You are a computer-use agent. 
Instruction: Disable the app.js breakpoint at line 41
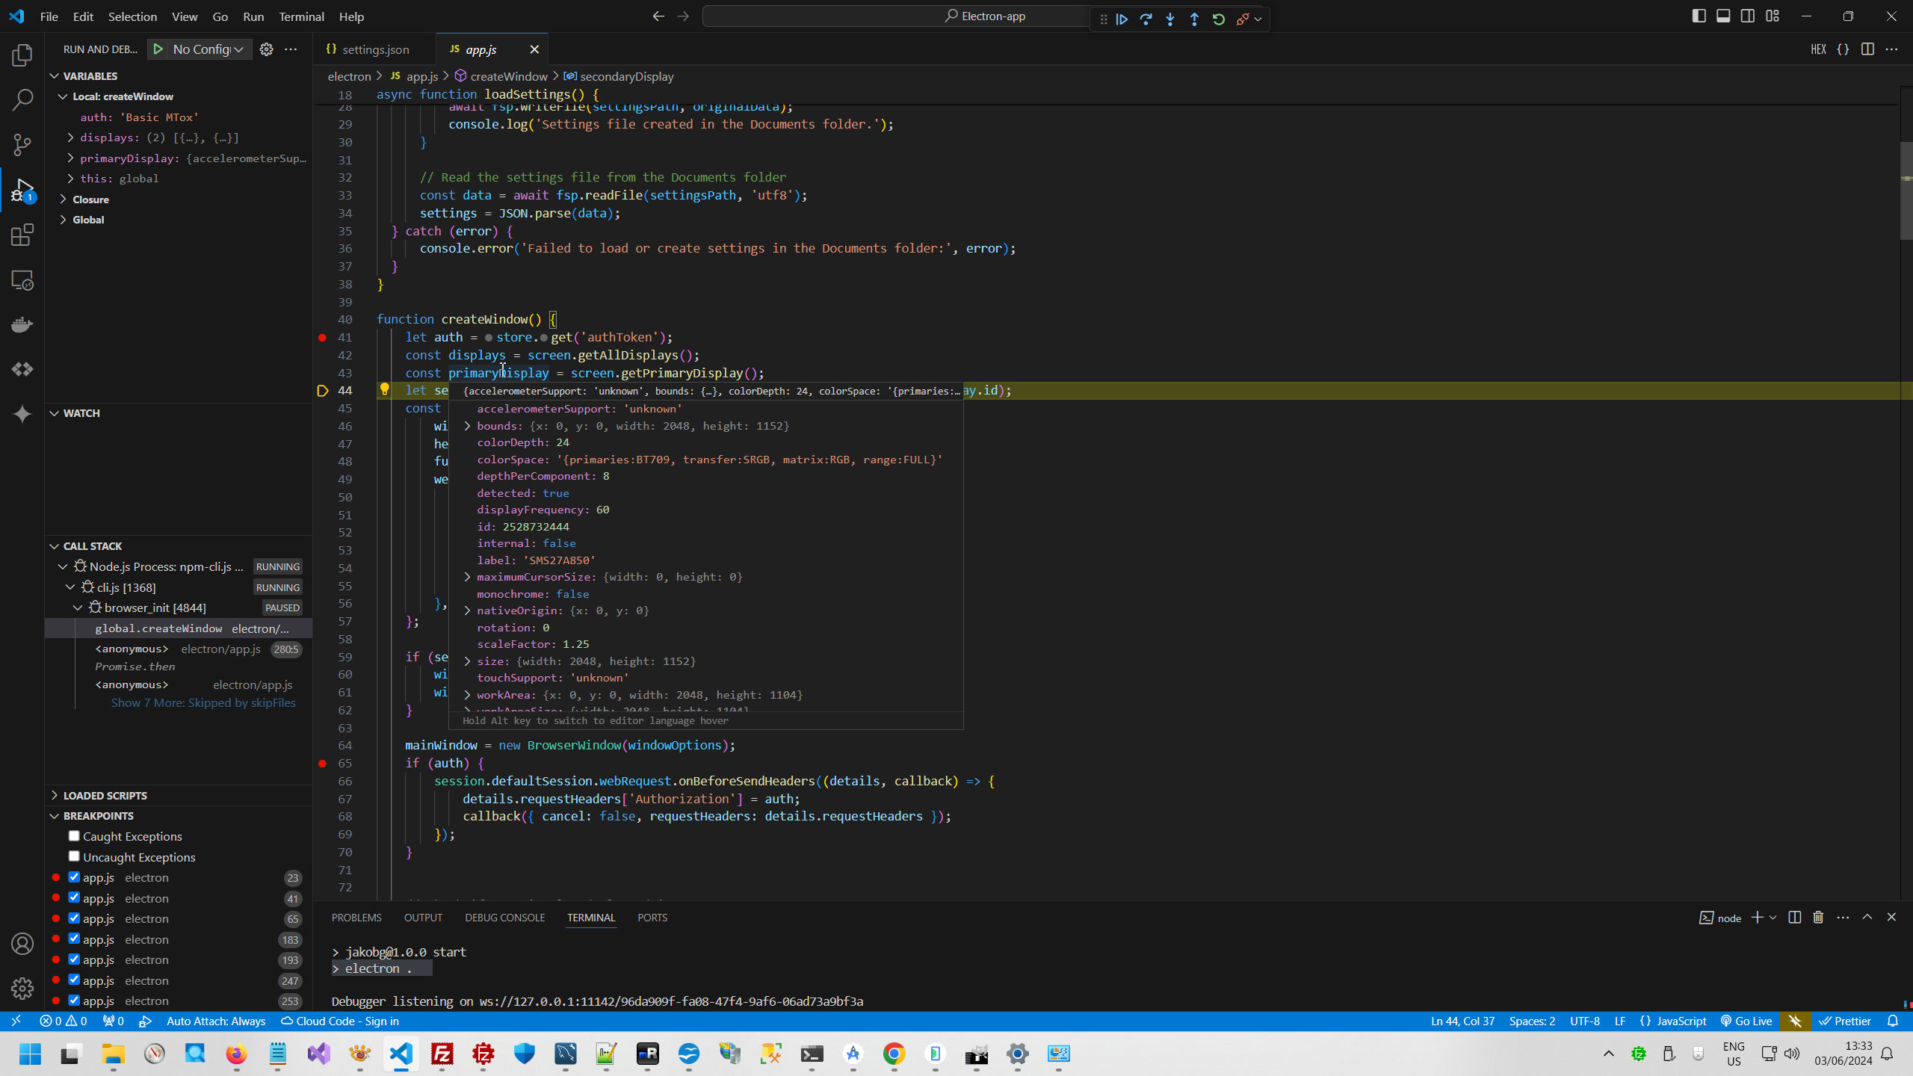pyautogui.click(x=74, y=898)
